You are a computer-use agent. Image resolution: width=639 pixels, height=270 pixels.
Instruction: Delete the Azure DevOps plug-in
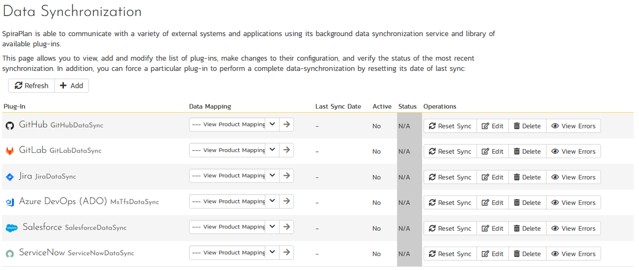coord(527,203)
